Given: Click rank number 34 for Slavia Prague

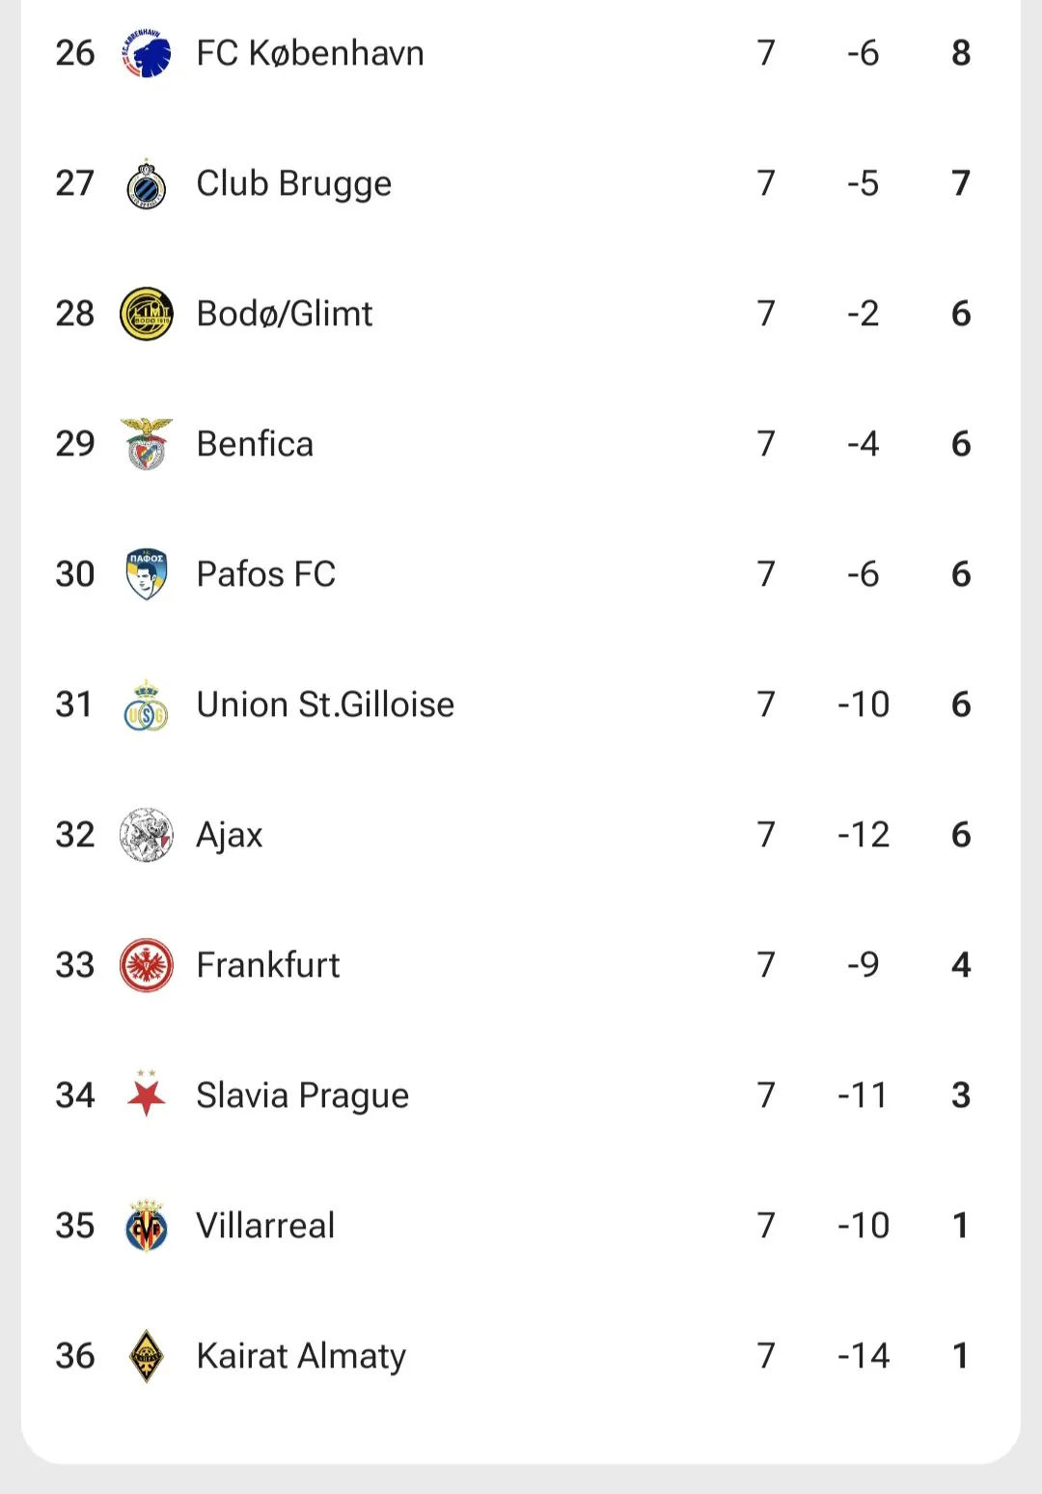Looking at the screenshot, I should (x=75, y=1095).
